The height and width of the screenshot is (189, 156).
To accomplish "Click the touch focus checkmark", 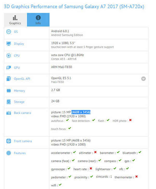I will (x=70, y=128).
